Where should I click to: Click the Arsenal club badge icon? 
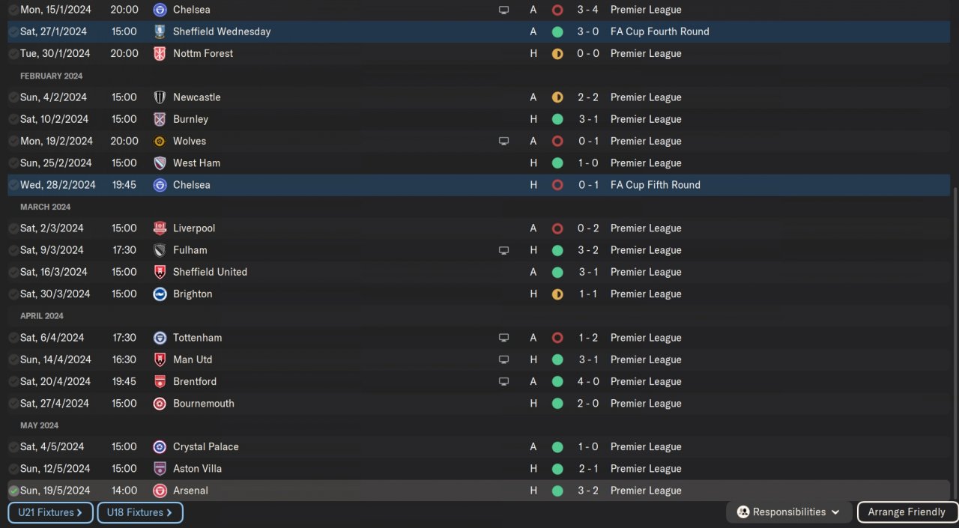(160, 491)
